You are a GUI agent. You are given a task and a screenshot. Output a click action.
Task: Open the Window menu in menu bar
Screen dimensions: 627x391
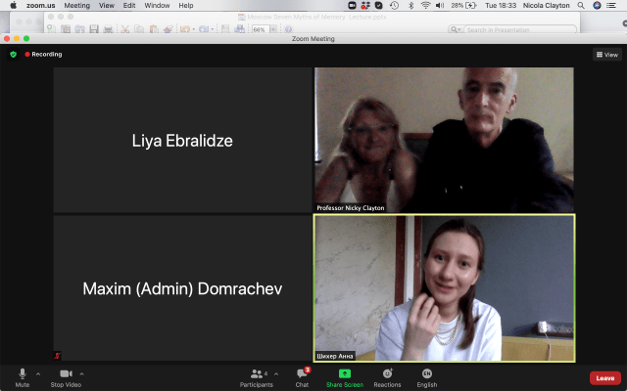157,6
